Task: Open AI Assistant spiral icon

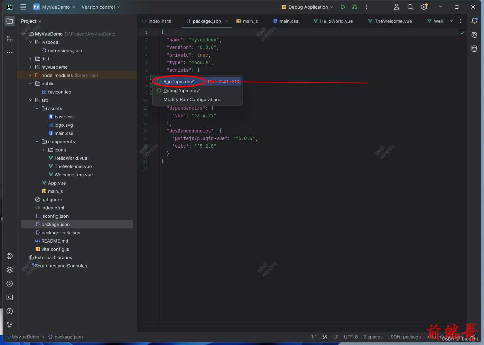Action: tap(474, 35)
